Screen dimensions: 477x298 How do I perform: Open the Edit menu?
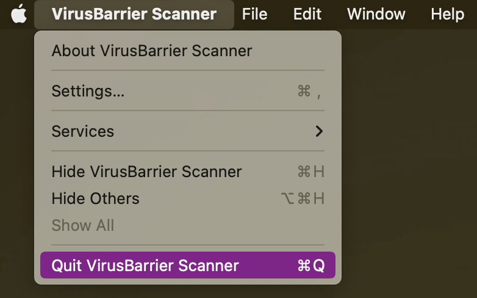coord(307,14)
